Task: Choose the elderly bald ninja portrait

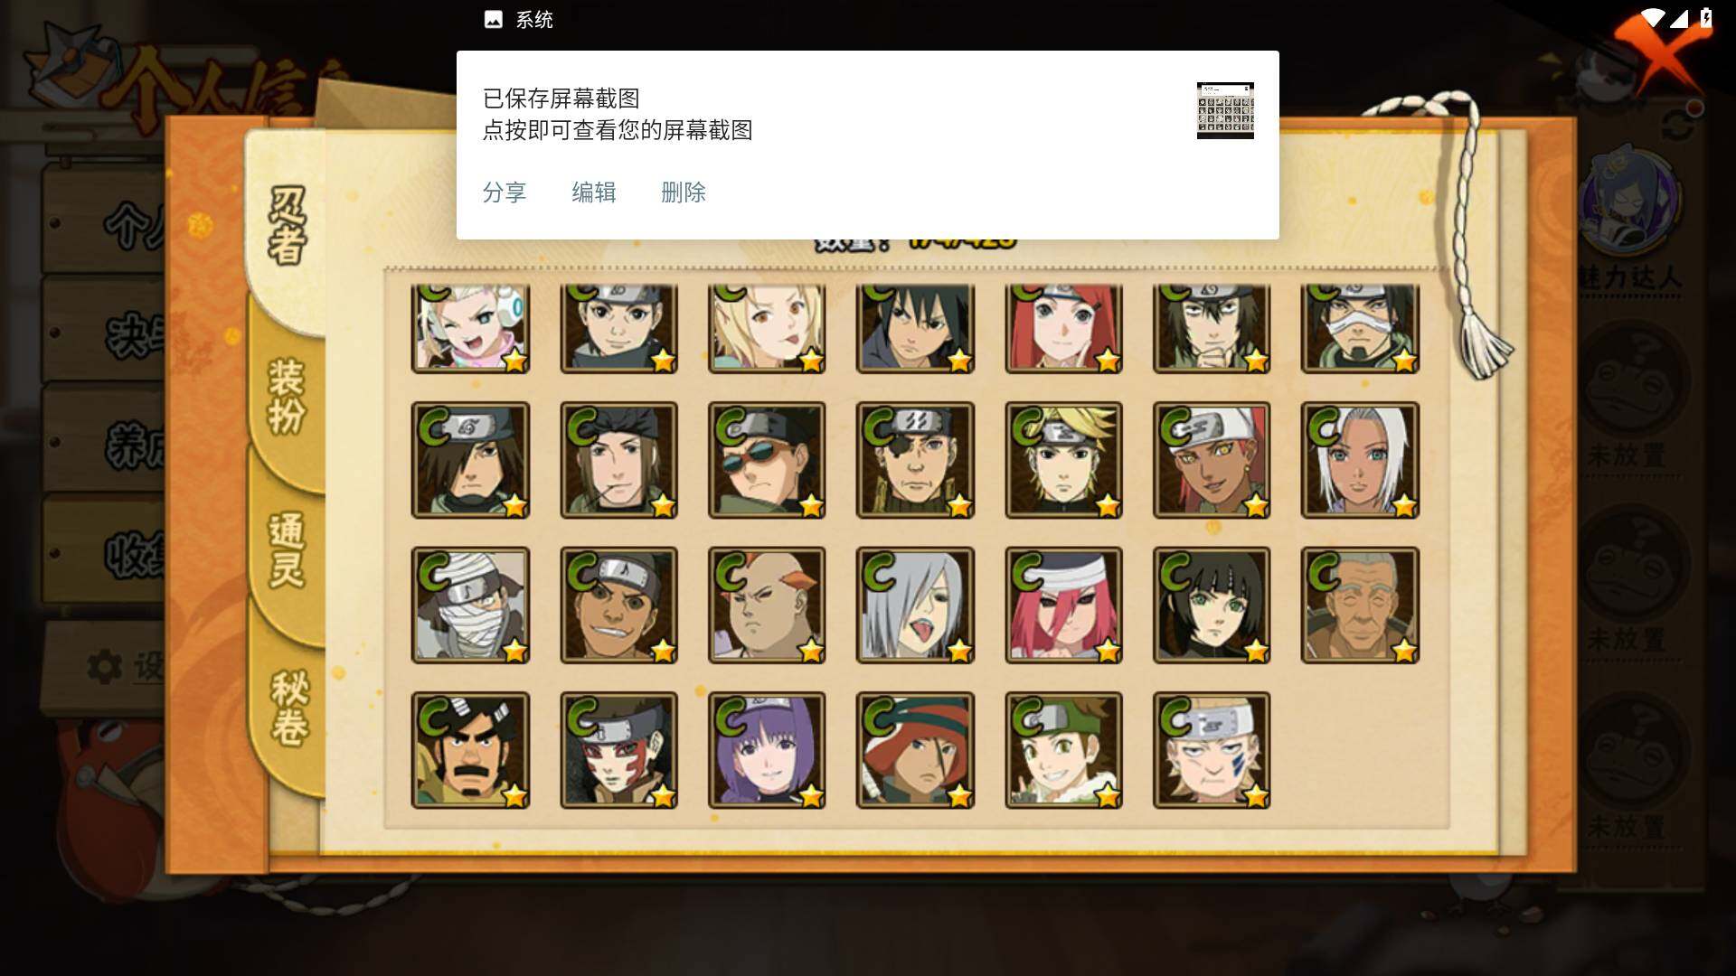Action: coord(1360,605)
